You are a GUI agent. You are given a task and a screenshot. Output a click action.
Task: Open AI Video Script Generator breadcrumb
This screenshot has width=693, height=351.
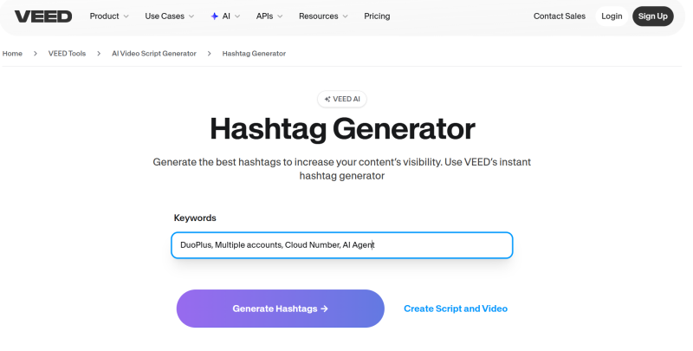click(x=154, y=54)
